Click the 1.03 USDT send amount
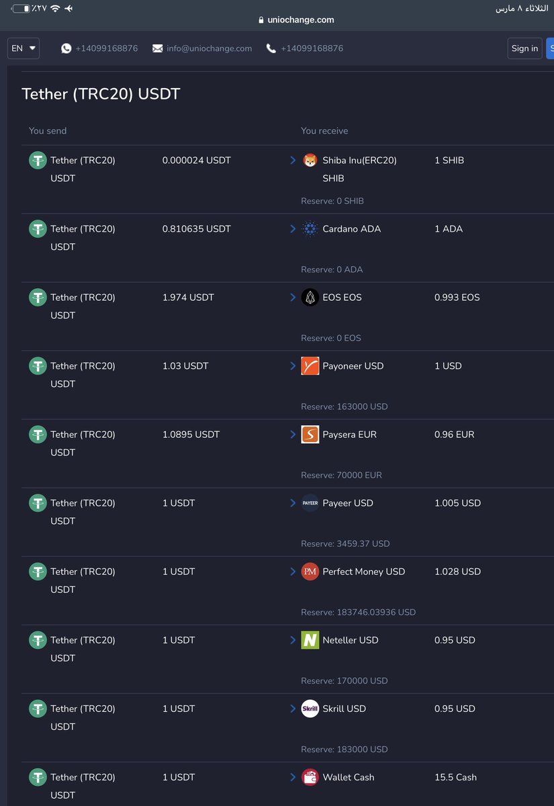Image resolution: width=554 pixels, height=806 pixels. 185,366
